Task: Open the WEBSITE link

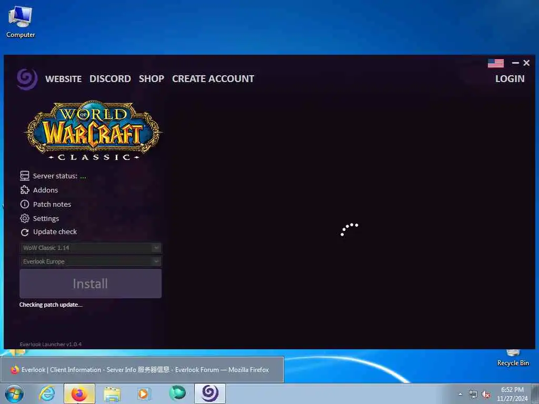Action: point(63,79)
